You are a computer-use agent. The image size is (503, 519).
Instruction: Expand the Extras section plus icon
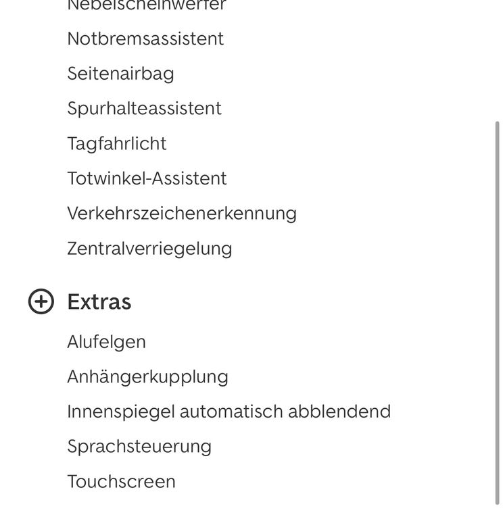(41, 301)
